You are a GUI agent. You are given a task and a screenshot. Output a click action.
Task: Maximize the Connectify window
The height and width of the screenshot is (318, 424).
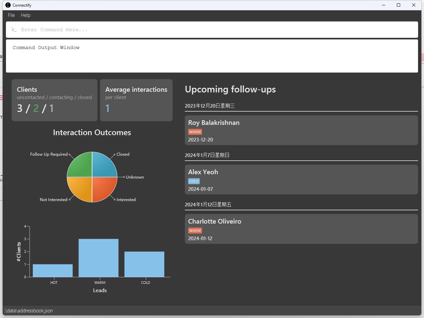(398, 5)
